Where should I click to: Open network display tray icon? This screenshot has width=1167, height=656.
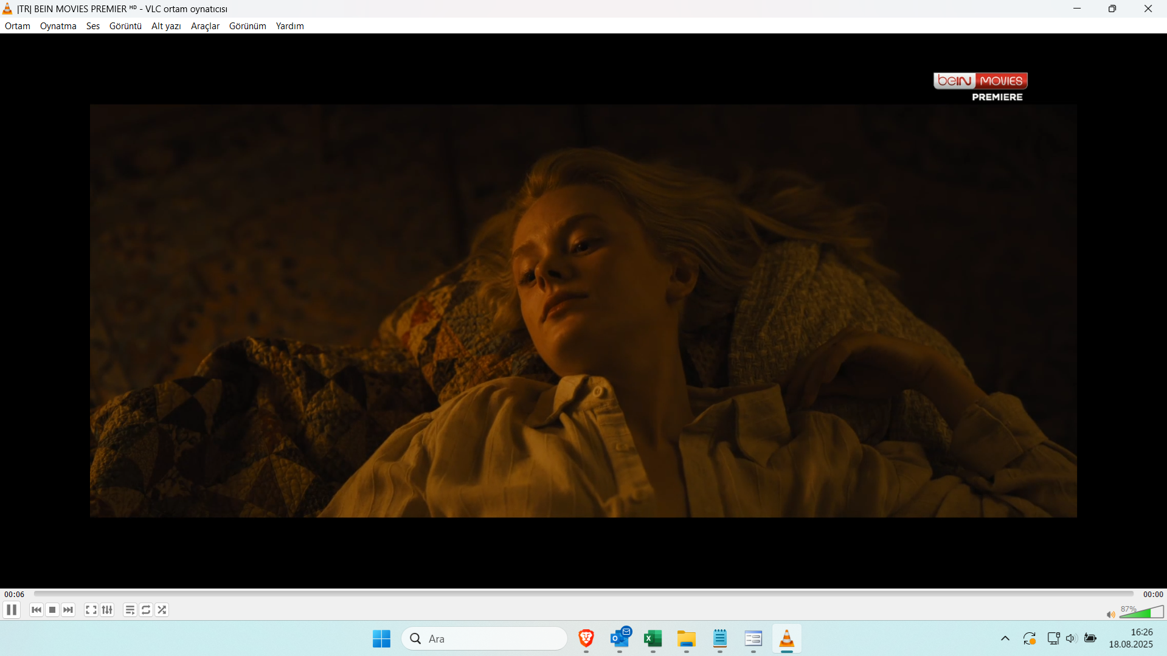tap(1053, 638)
